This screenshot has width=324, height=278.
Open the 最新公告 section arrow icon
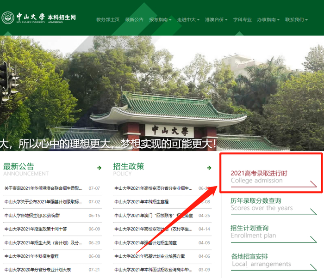(100, 168)
